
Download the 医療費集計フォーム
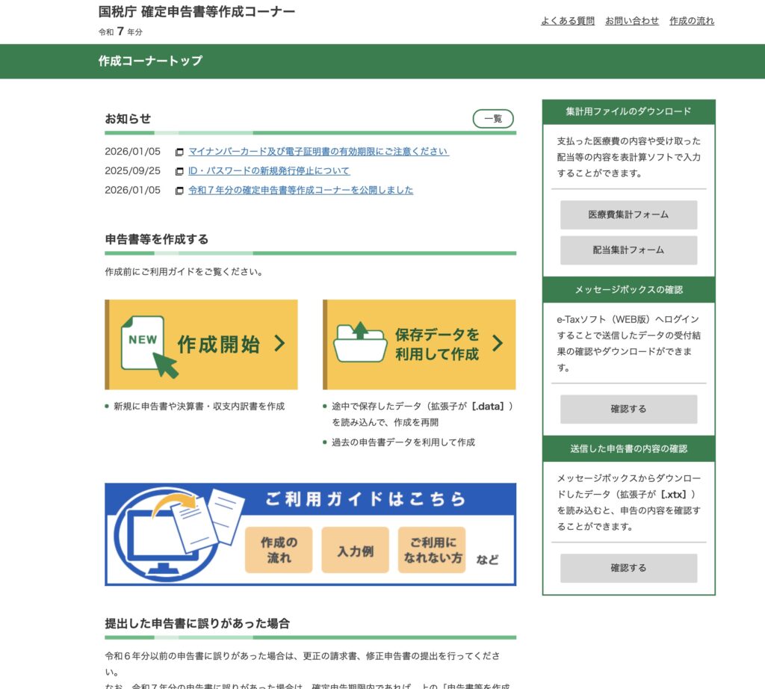pos(628,214)
